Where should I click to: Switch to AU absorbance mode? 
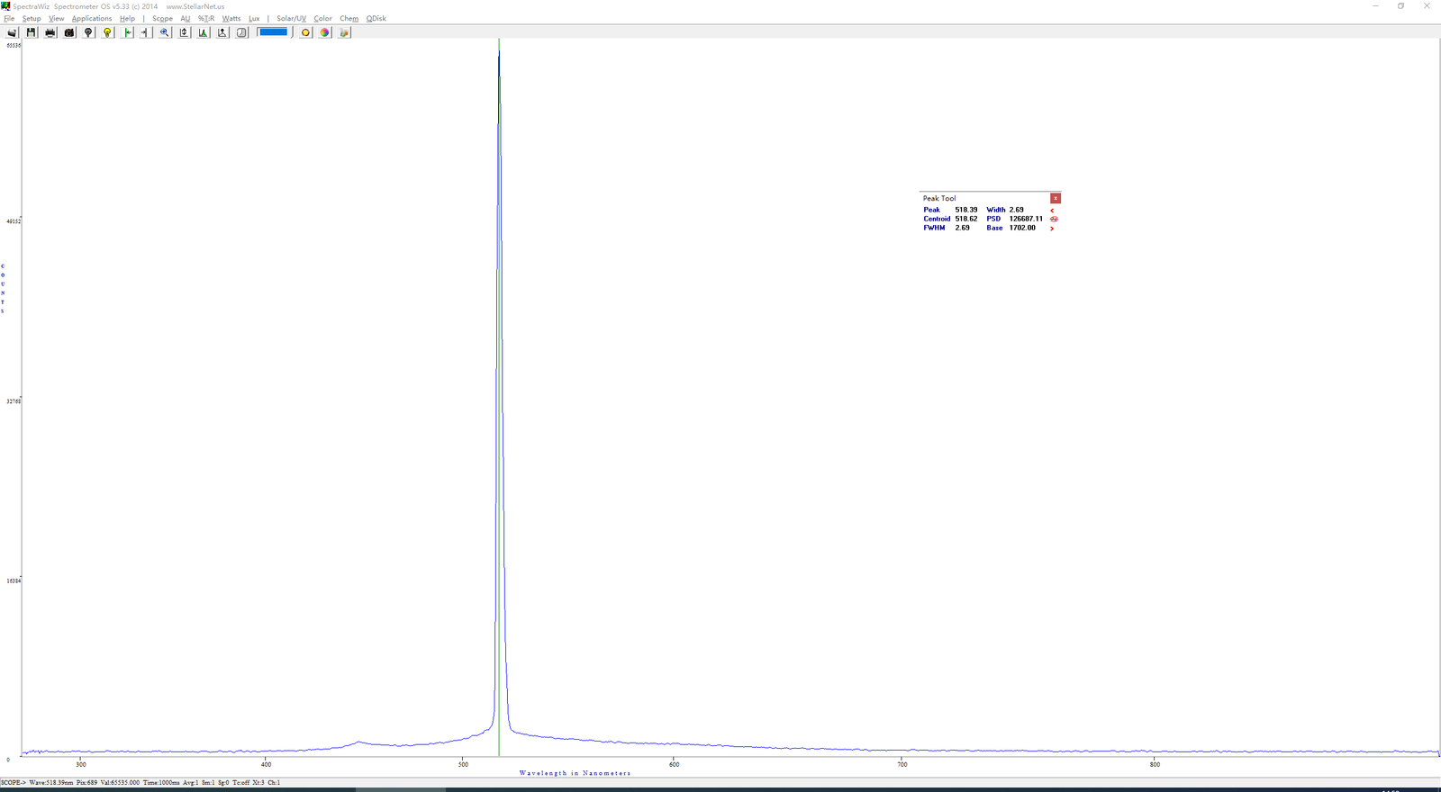click(186, 18)
